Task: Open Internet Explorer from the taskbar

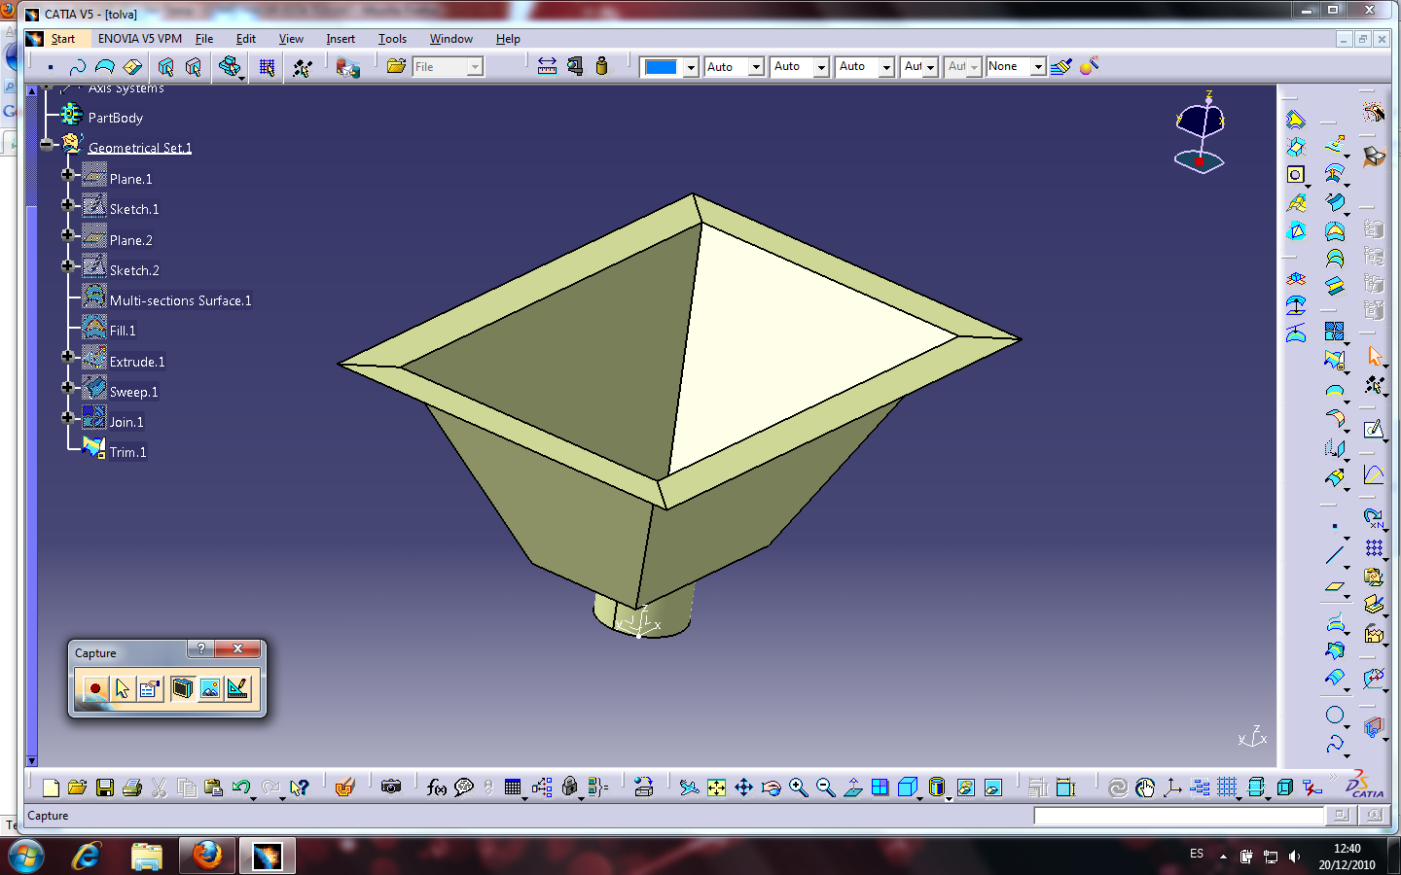Action: coord(87,856)
